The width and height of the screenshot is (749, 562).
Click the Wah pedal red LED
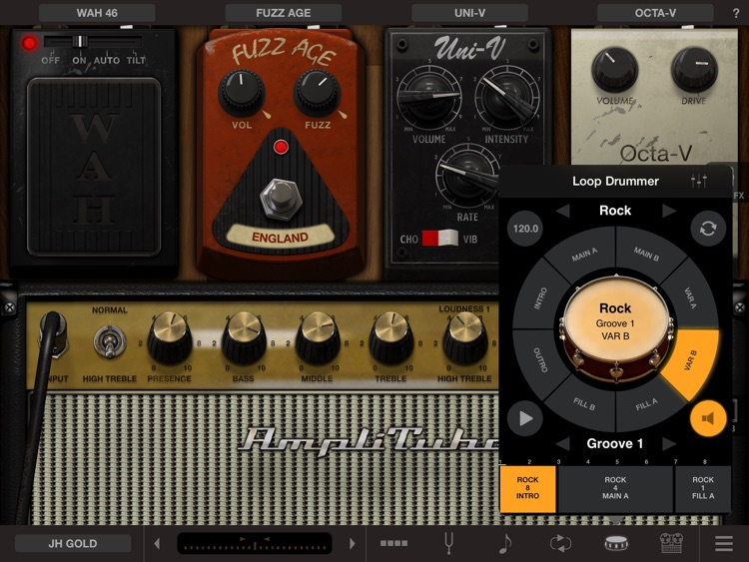(29, 44)
